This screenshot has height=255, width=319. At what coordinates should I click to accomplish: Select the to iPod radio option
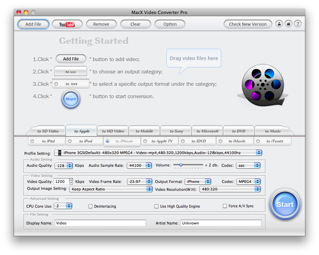coord(85,141)
